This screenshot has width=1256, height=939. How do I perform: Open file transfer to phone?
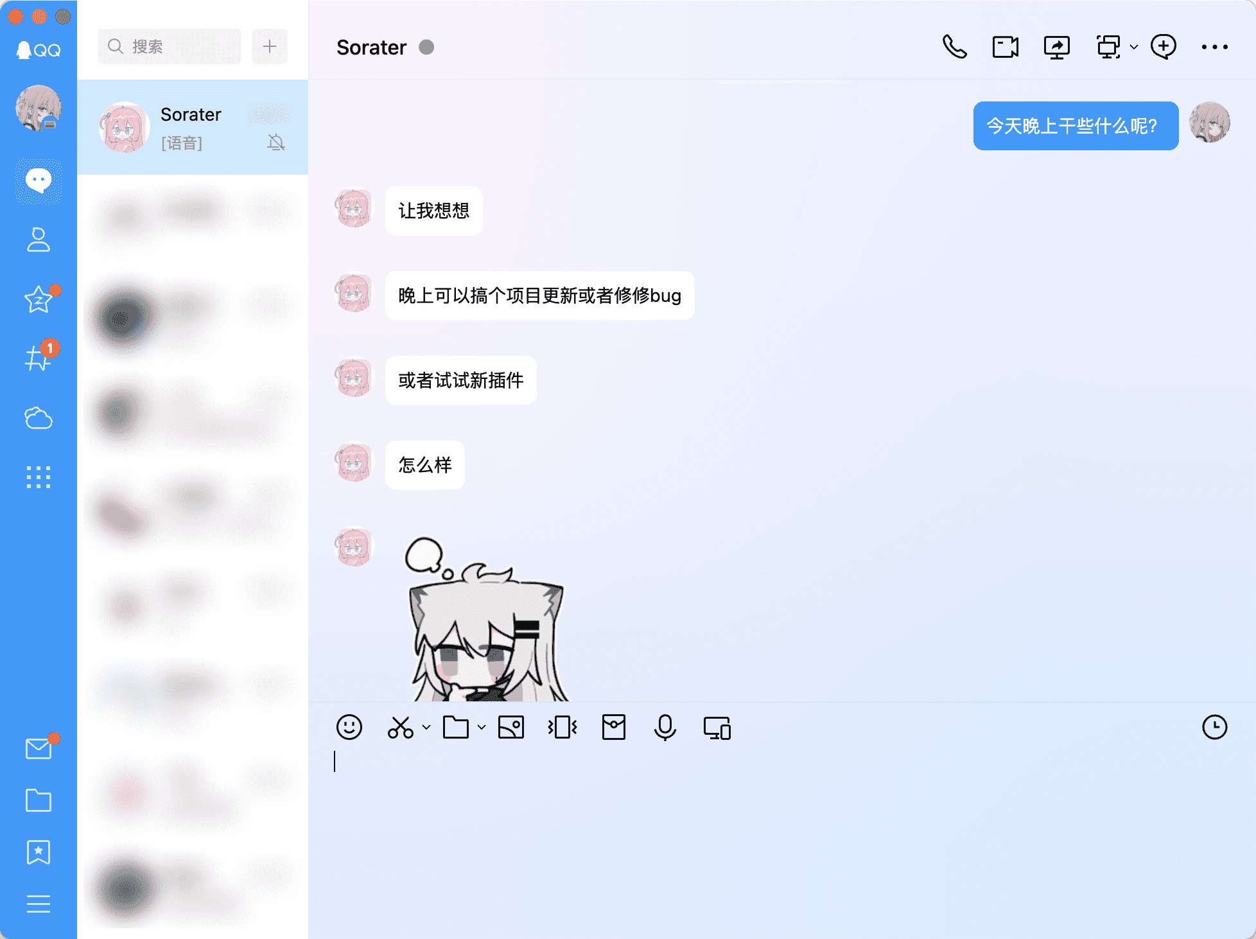point(716,728)
